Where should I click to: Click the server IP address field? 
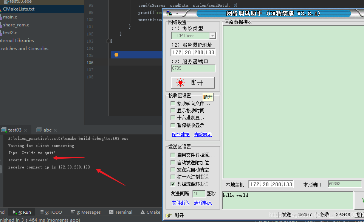click(x=193, y=52)
